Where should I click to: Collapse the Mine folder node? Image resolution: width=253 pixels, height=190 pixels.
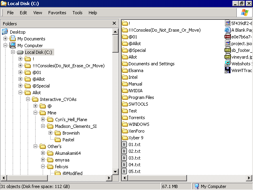coord(35,112)
